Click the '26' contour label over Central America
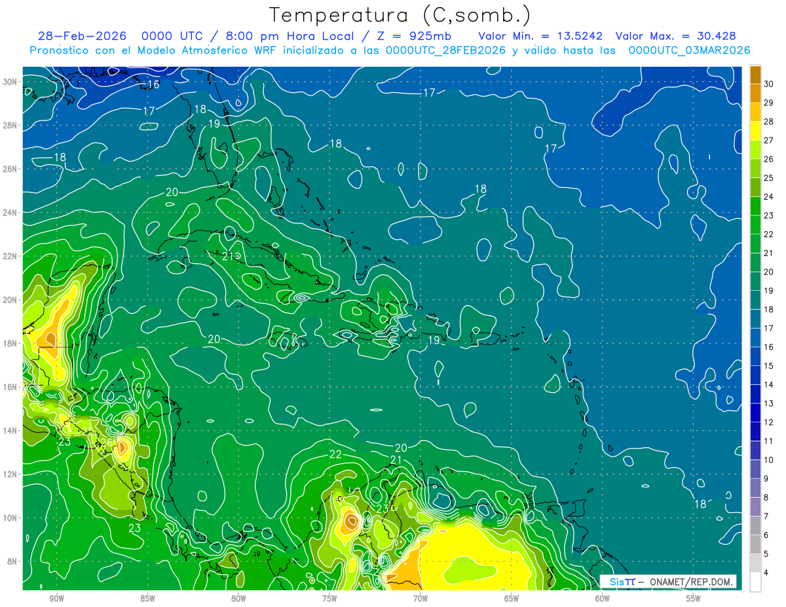Image resolution: width=786 pixels, height=607 pixels. (105, 443)
